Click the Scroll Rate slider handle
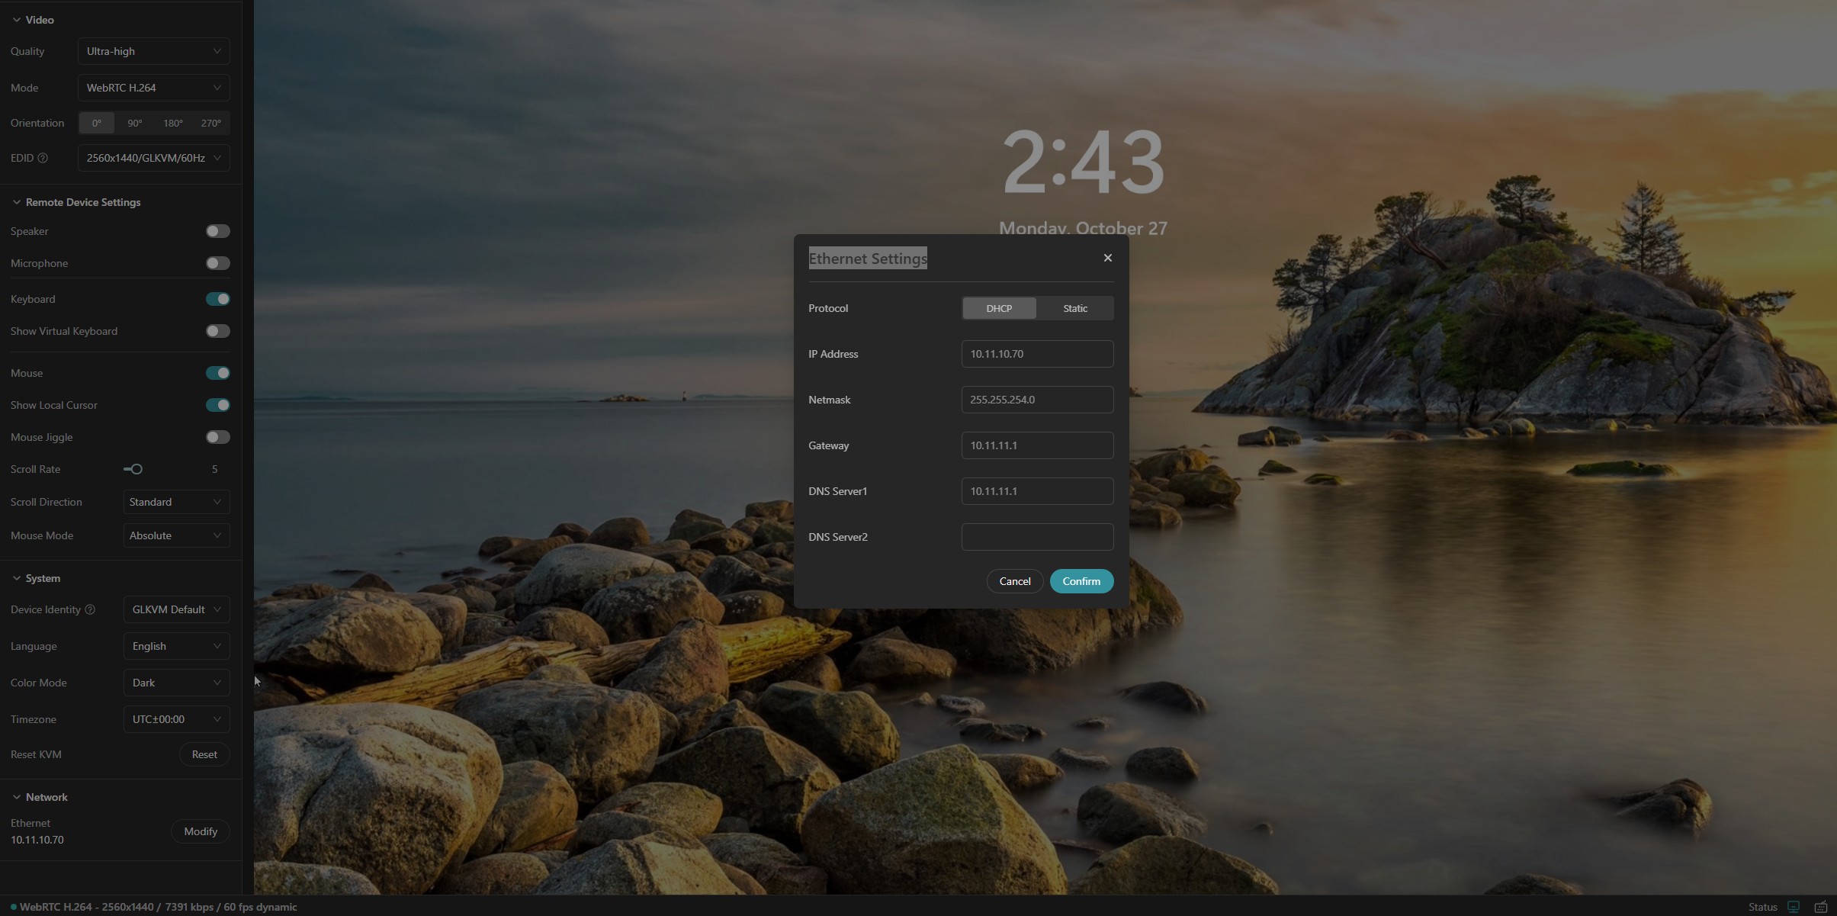 [x=136, y=469]
